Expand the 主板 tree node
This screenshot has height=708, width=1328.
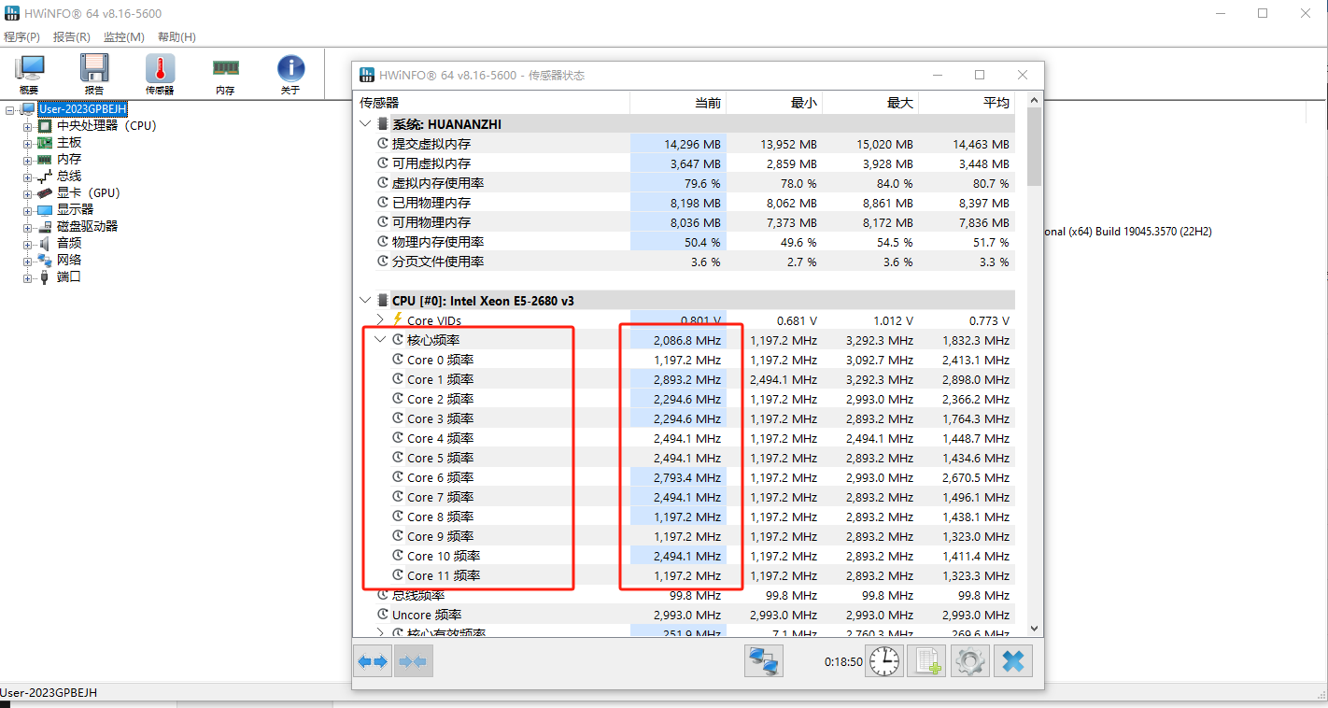(x=28, y=143)
